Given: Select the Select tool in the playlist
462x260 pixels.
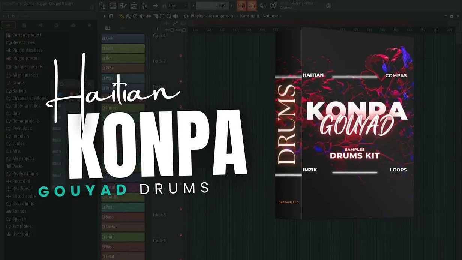Looking at the screenshot, I should 162,16.
